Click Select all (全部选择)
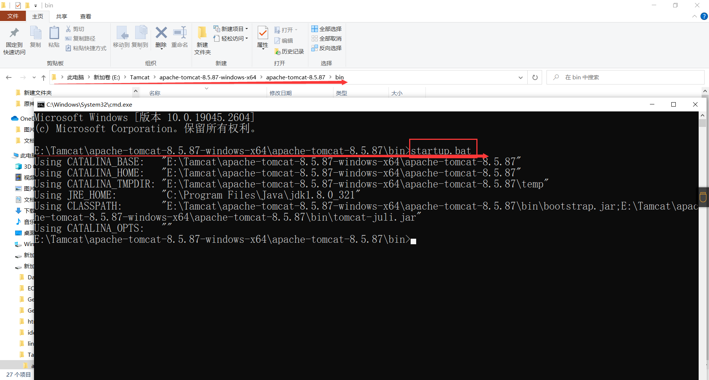 point(326,29)
